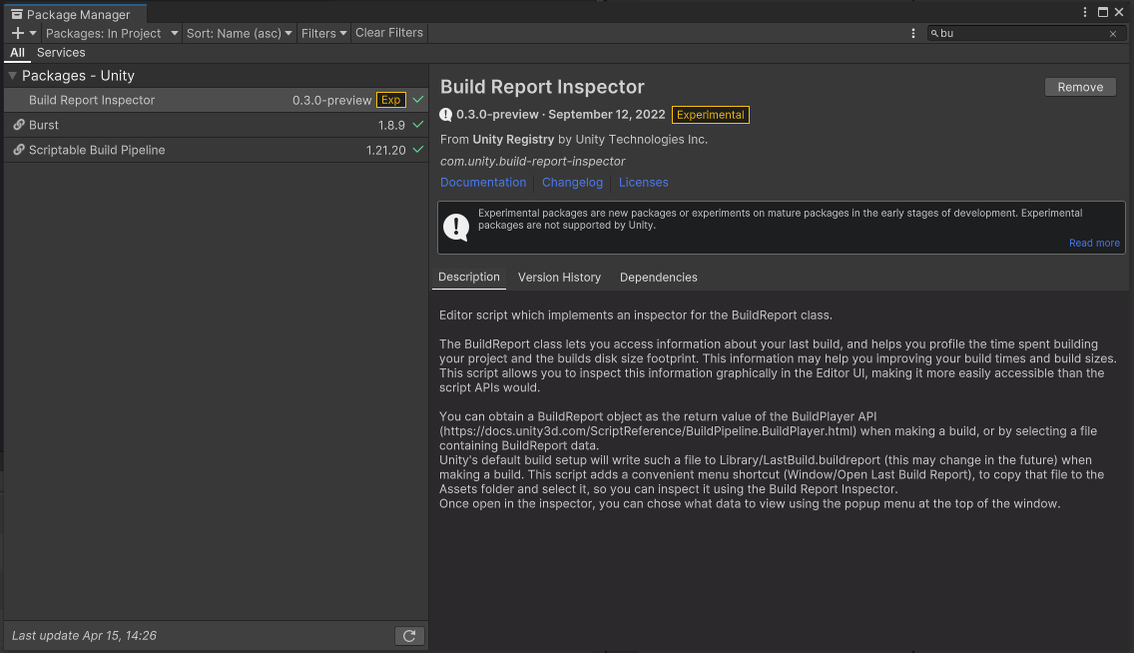Click the Remove button

point(1080,87)
